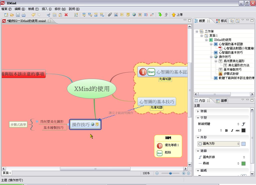Image resolution: width=256 pixels, height=185 pixels.
Task: Insert a boundary with the dashed-frame icon
Action: click(140, 15)
